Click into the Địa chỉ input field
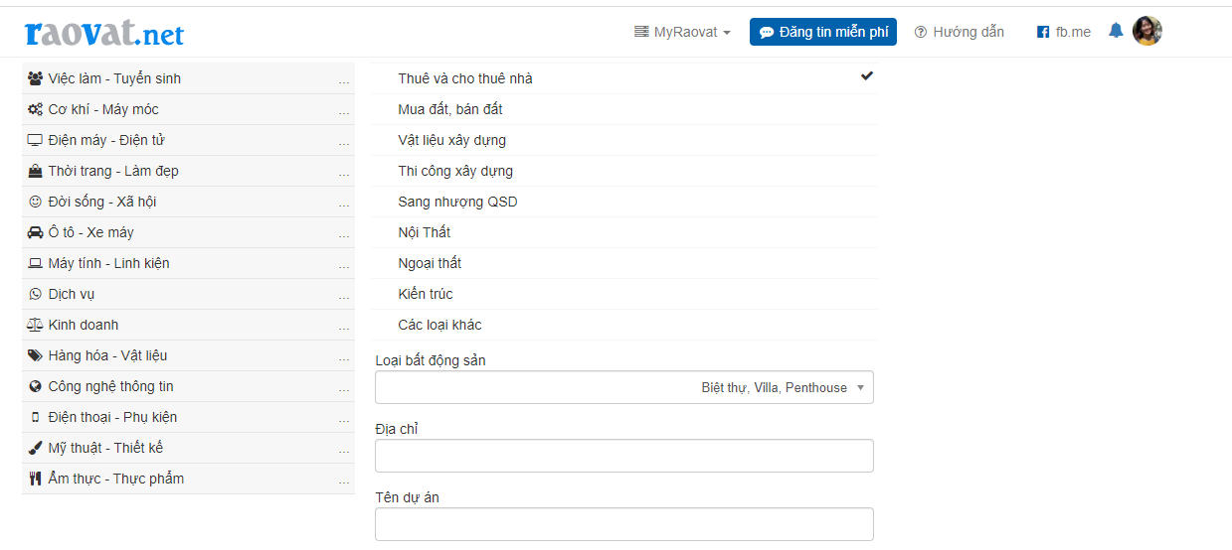 coord(624,456)
